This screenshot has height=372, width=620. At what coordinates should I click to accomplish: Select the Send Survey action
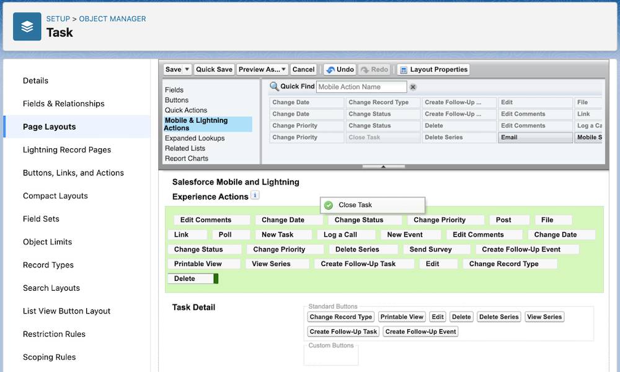pos(436,249)
